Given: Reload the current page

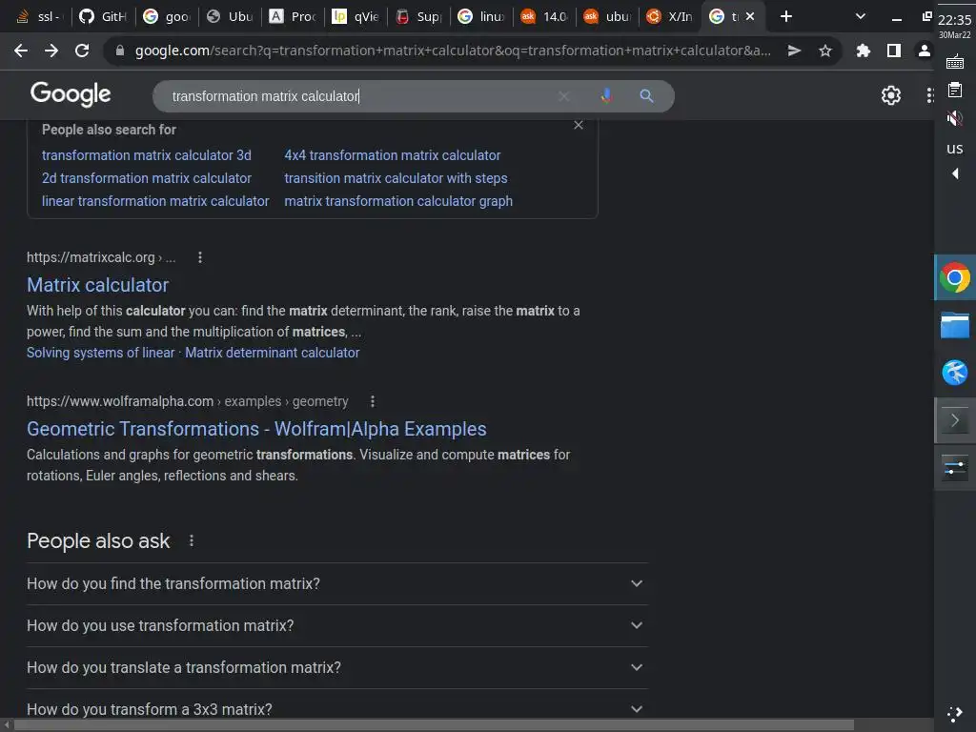Looking at the screenshot, I should 82,51.
